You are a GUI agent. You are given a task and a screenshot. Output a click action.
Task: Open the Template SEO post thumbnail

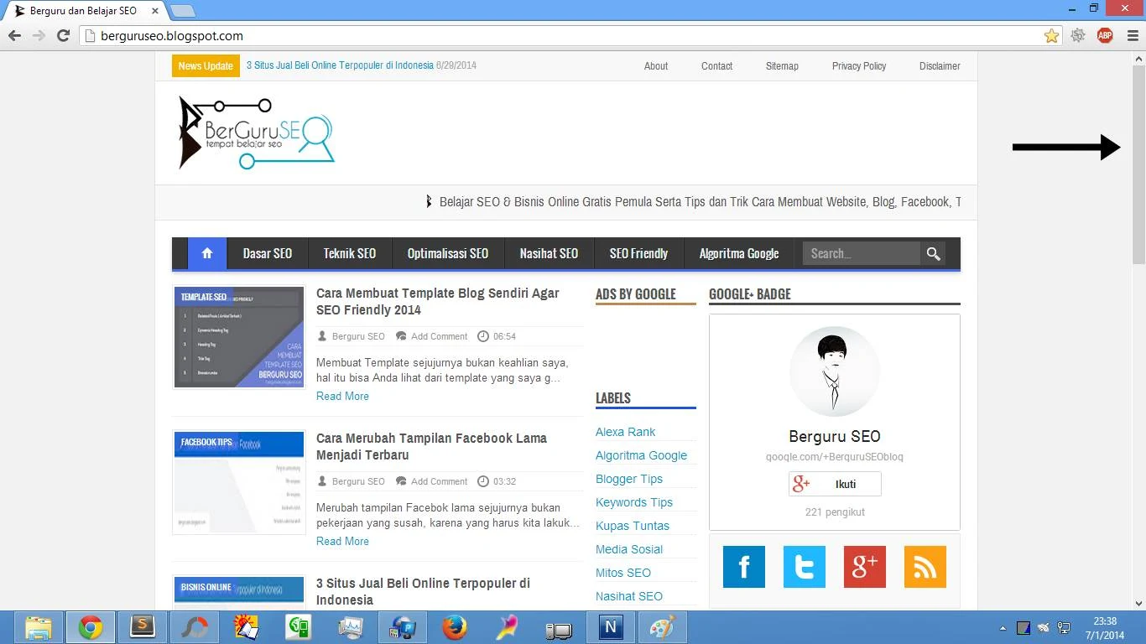pyautogui.click(x=239, y=337)
